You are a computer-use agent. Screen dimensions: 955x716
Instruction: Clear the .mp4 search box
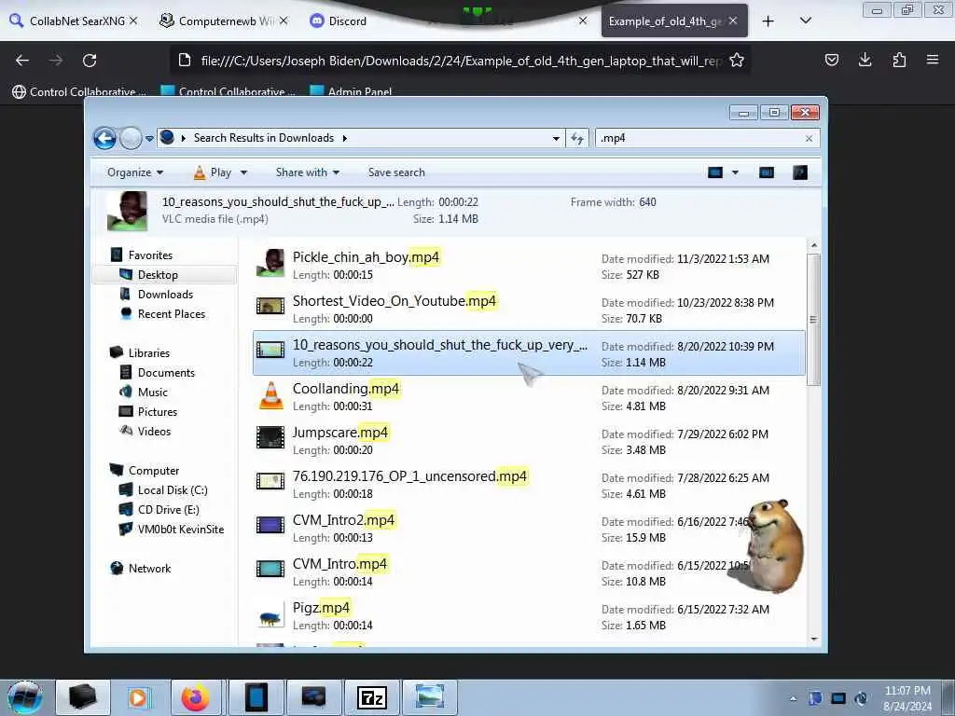(809, 138)
